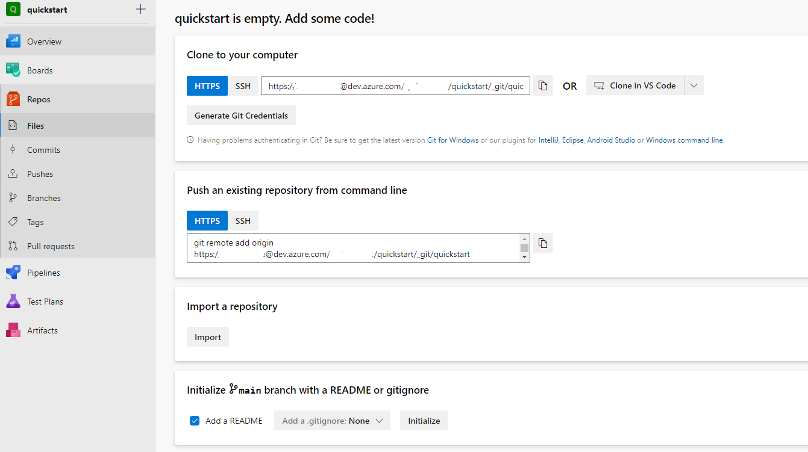Image resolution: width=808 pixels, height=452 pixels.
Task: Toggle the Add a README checkbox
Action: click(195, 421)
